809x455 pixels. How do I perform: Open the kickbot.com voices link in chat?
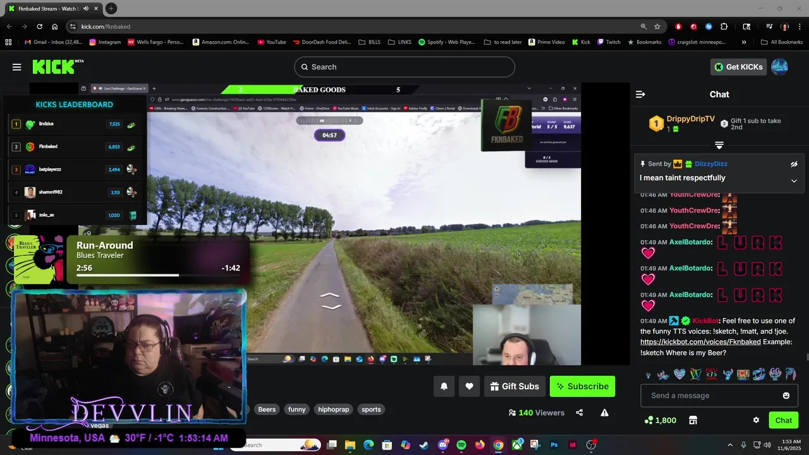(700, 342)
